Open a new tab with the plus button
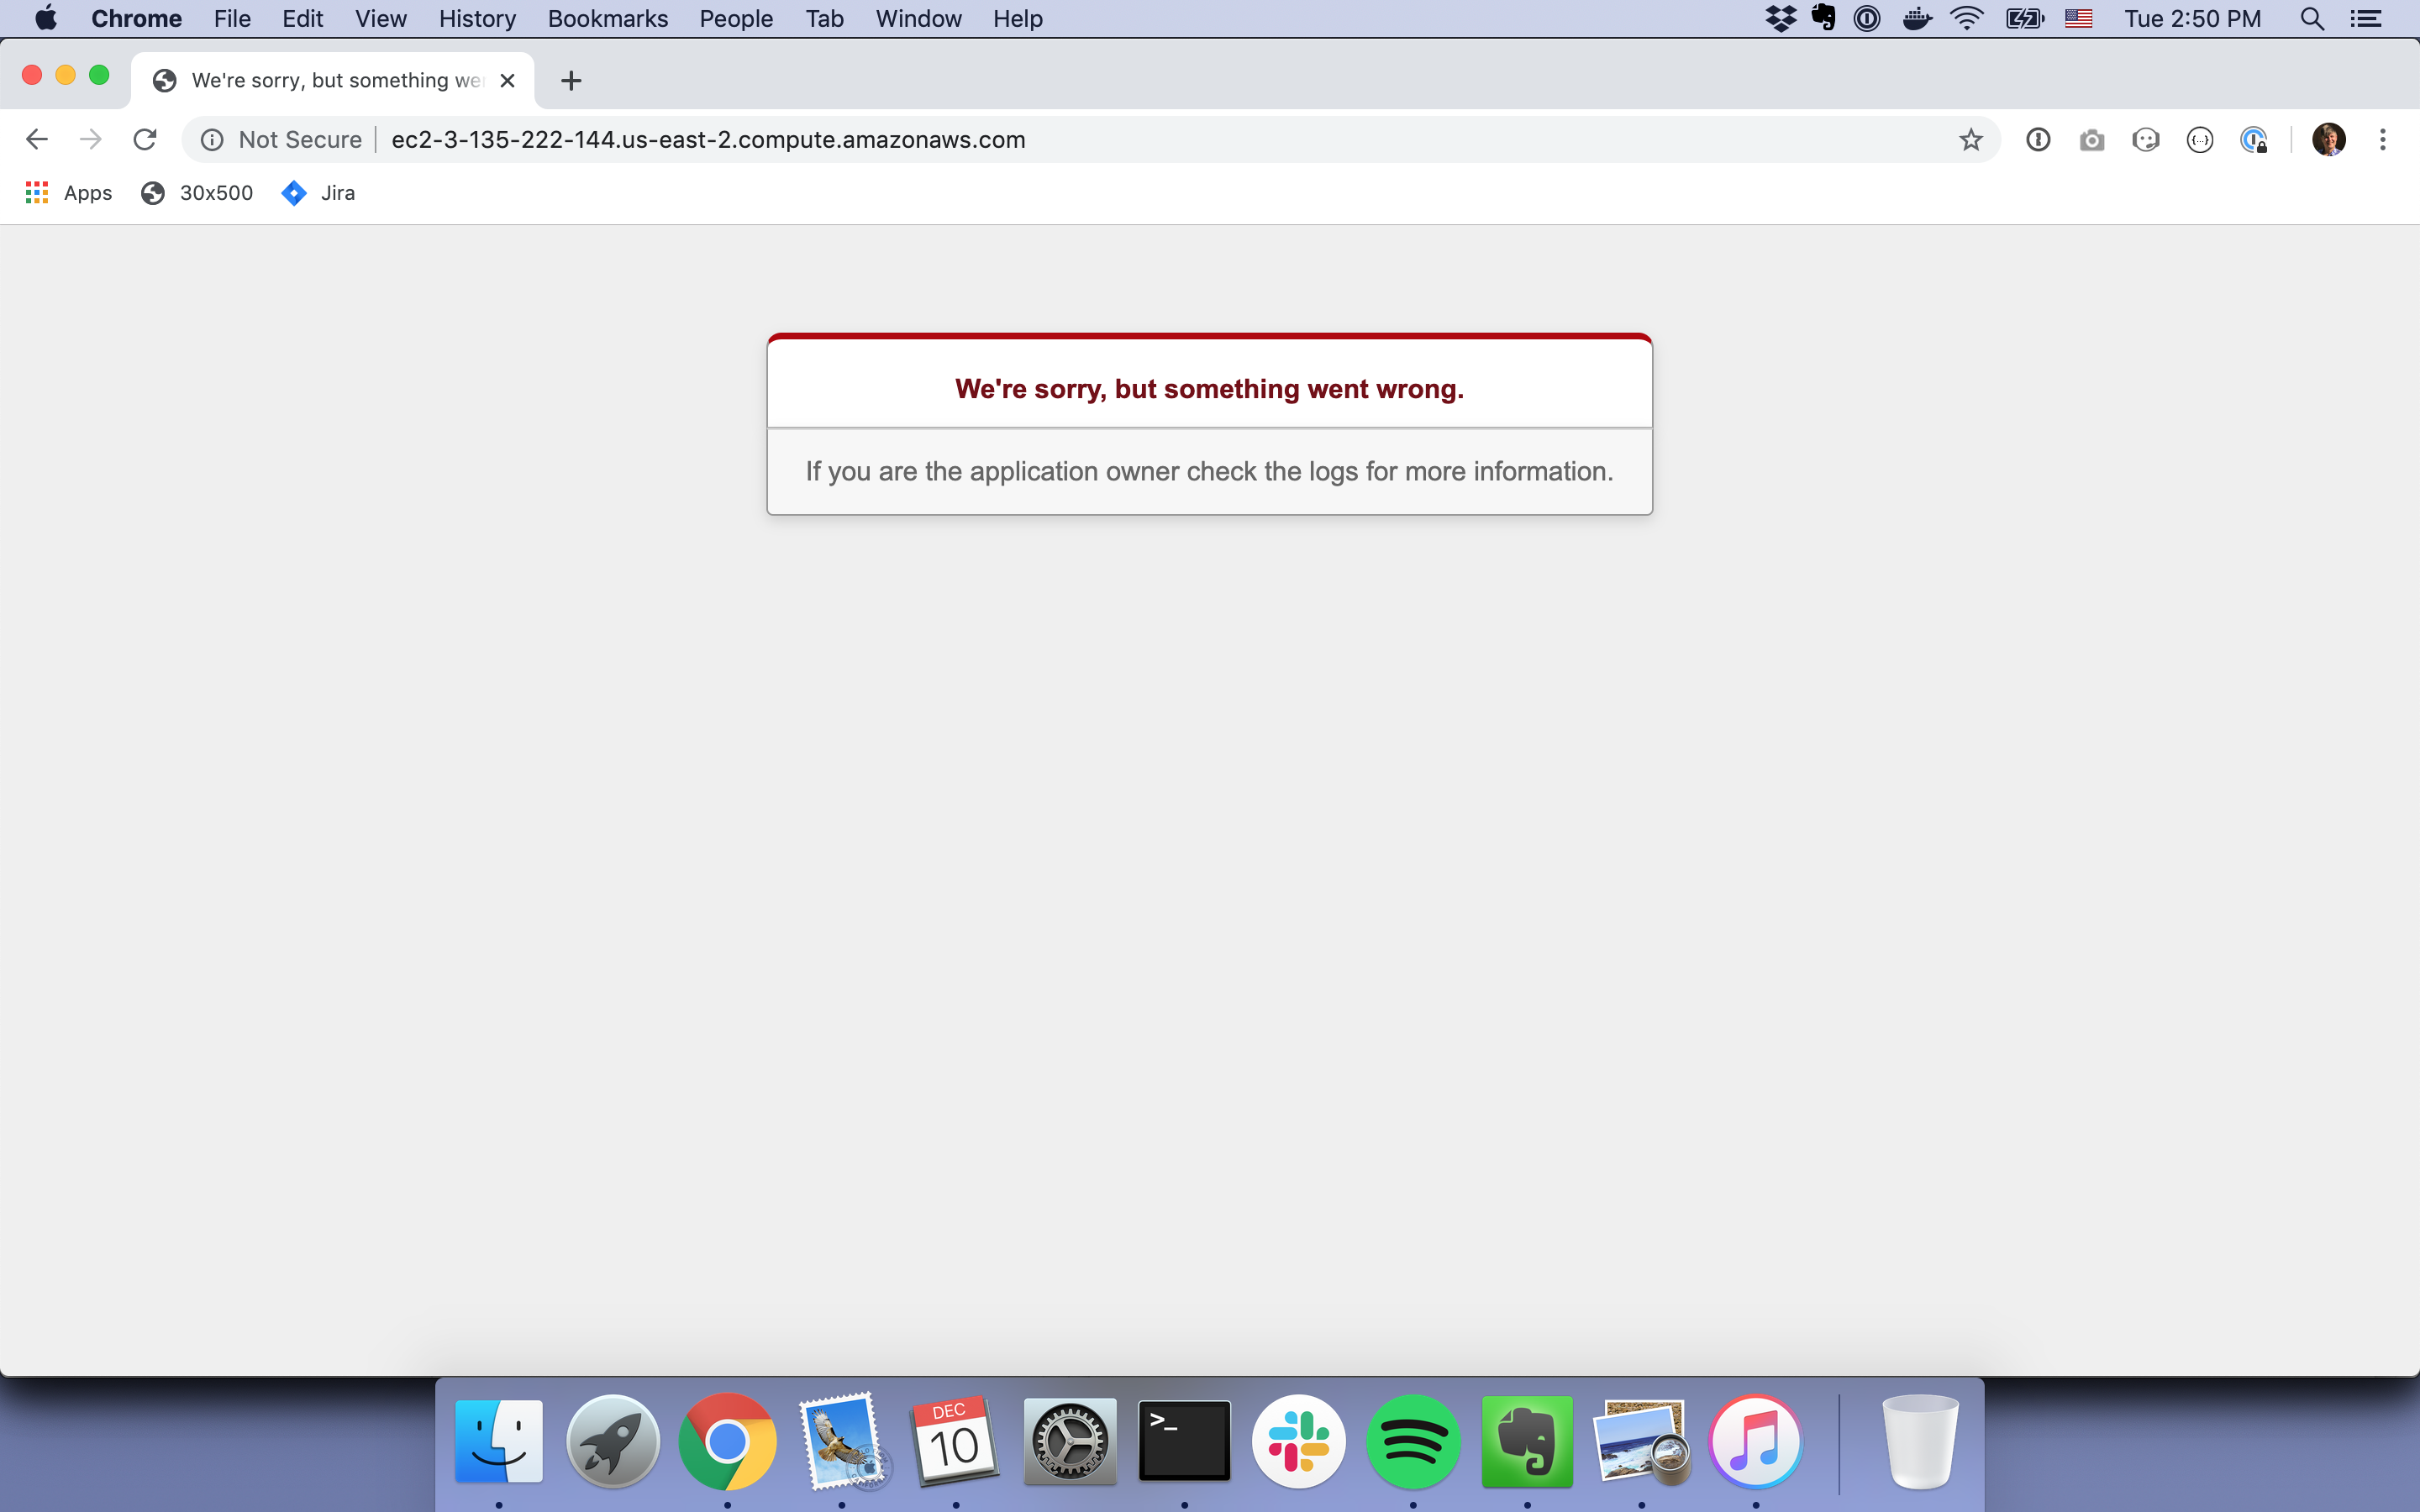Viewport: 2420px width, 1512px height. click(x=571, y=81)
